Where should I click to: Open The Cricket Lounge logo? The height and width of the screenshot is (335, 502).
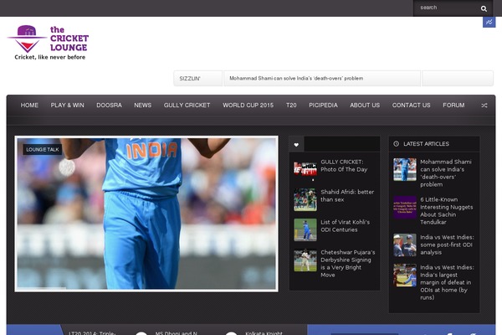click(x=48, y=43)
